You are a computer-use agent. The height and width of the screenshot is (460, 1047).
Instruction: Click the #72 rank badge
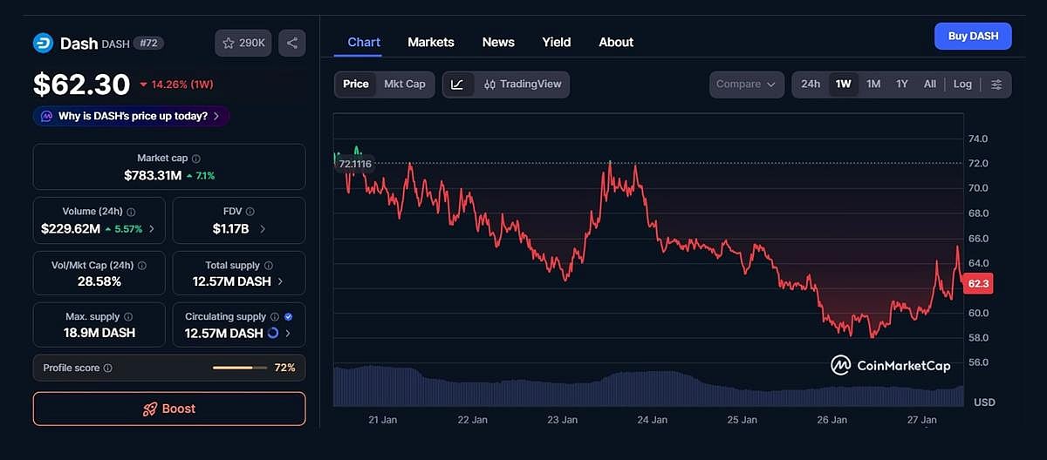point(148,43)
